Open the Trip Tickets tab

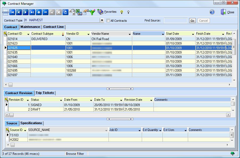pyautogui.click(x=45, y=93)
